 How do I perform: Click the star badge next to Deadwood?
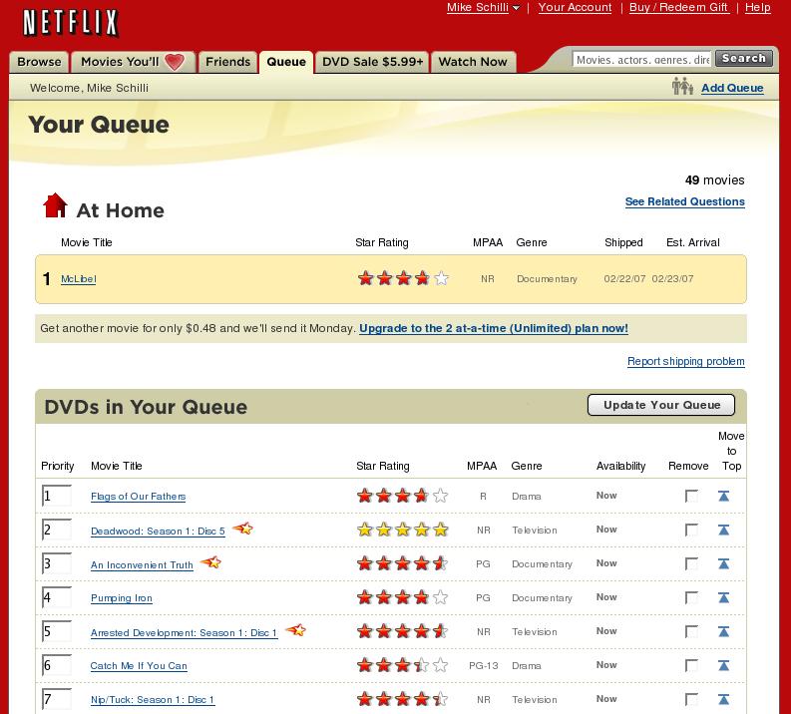tap(242, 529)
